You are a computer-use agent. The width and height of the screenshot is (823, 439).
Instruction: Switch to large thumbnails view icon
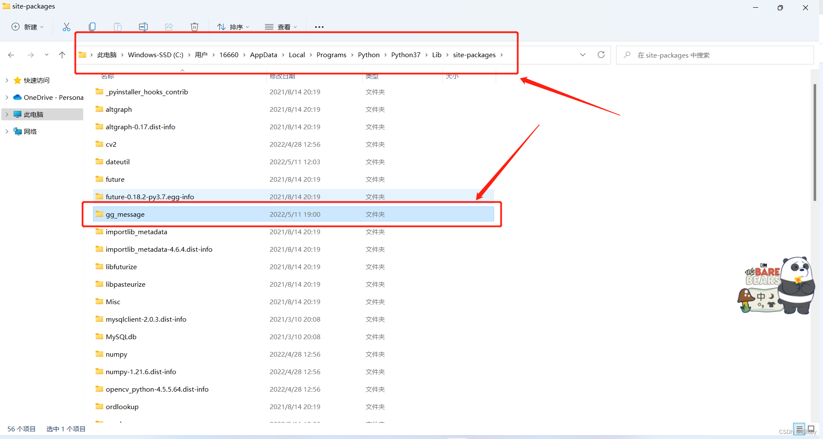coord(811,429)
